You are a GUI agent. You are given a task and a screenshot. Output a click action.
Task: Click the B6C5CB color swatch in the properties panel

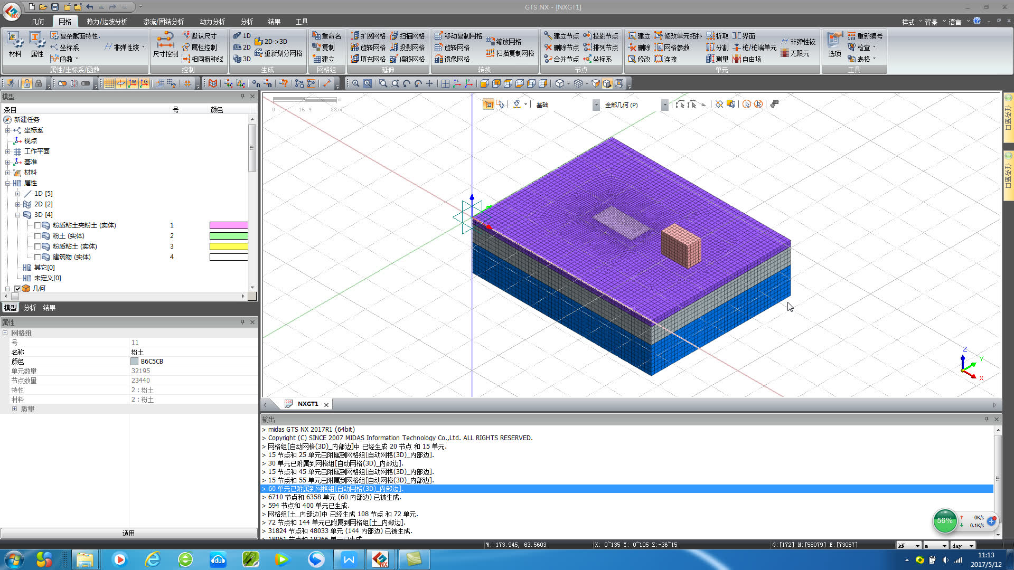(135, 362)
